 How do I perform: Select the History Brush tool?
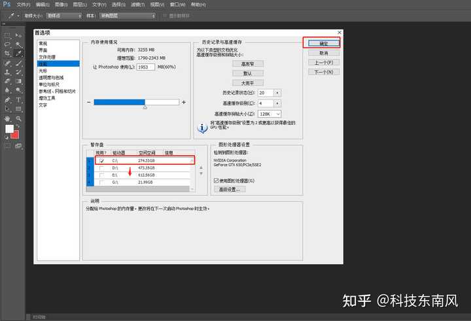18,72
